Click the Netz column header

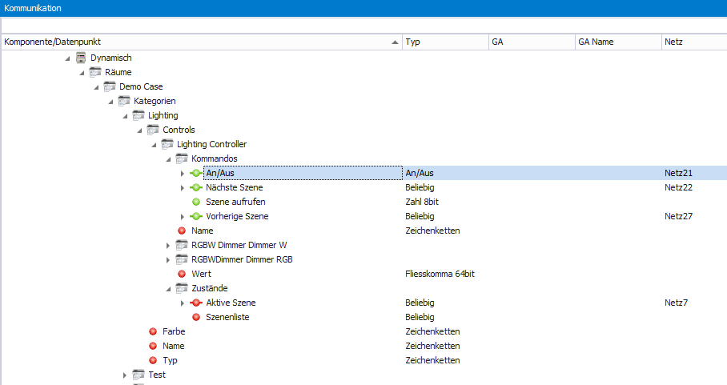(x=694, y=42)
